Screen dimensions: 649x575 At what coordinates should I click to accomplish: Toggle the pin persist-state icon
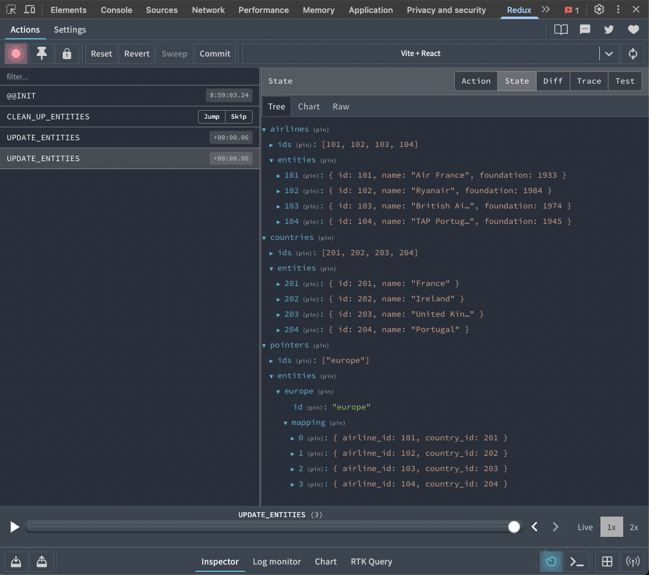(x=41, y=54)
